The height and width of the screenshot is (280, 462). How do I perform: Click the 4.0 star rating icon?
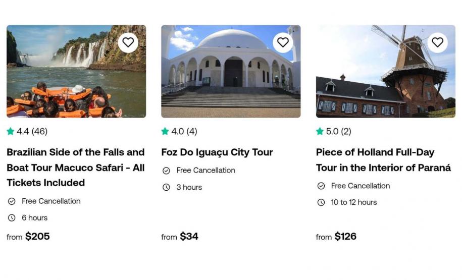tap(165, 132)
